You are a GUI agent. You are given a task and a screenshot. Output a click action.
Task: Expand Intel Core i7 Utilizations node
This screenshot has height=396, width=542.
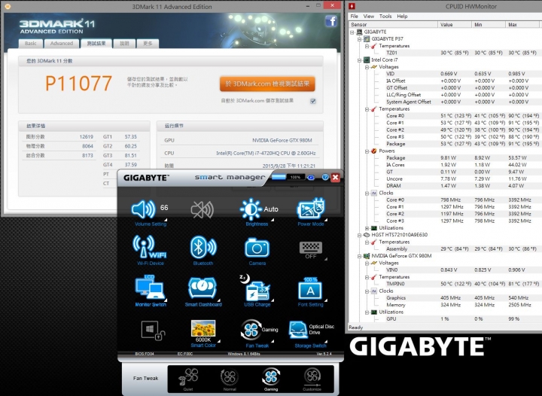pyautogui.click(x=367, y=228)
